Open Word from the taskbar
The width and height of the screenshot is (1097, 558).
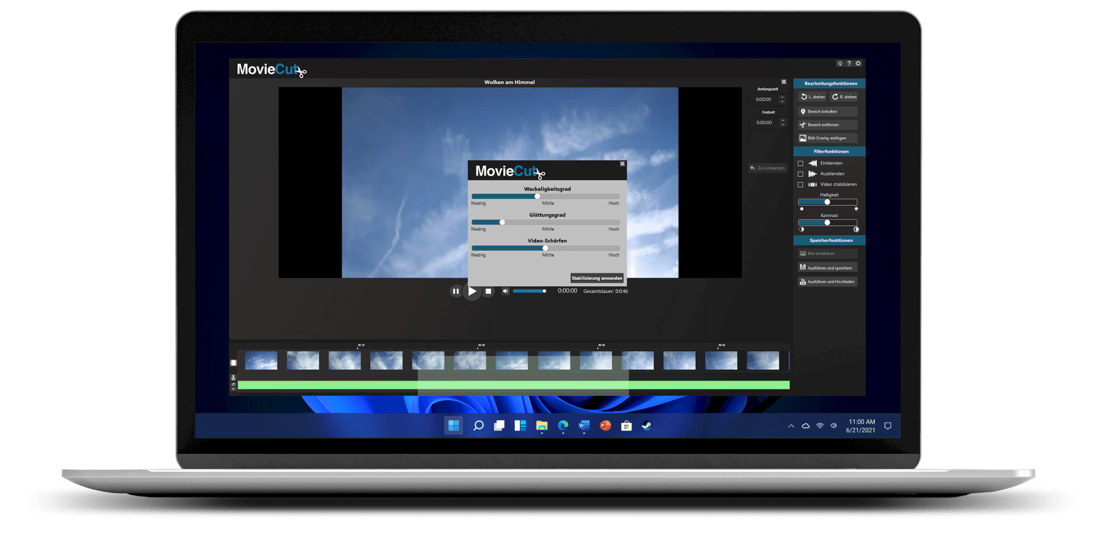point(584,425)
